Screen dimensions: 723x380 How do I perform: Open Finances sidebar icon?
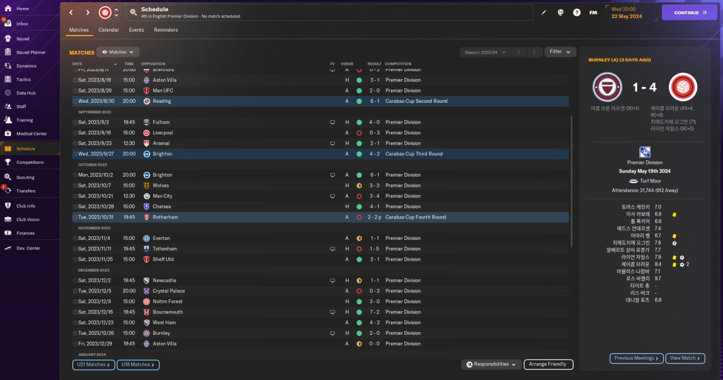click(8, 233)
